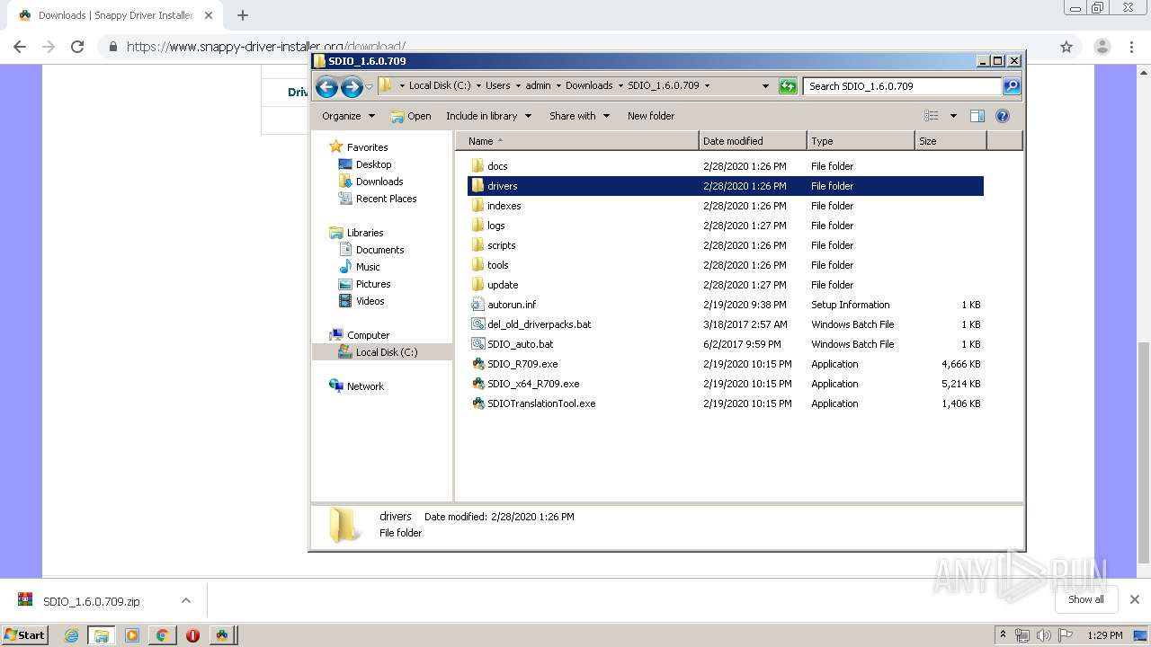The image size is (1151, 647).
Task: Switch to the Downloads Chrome tab
Action: tap(115, 15)
